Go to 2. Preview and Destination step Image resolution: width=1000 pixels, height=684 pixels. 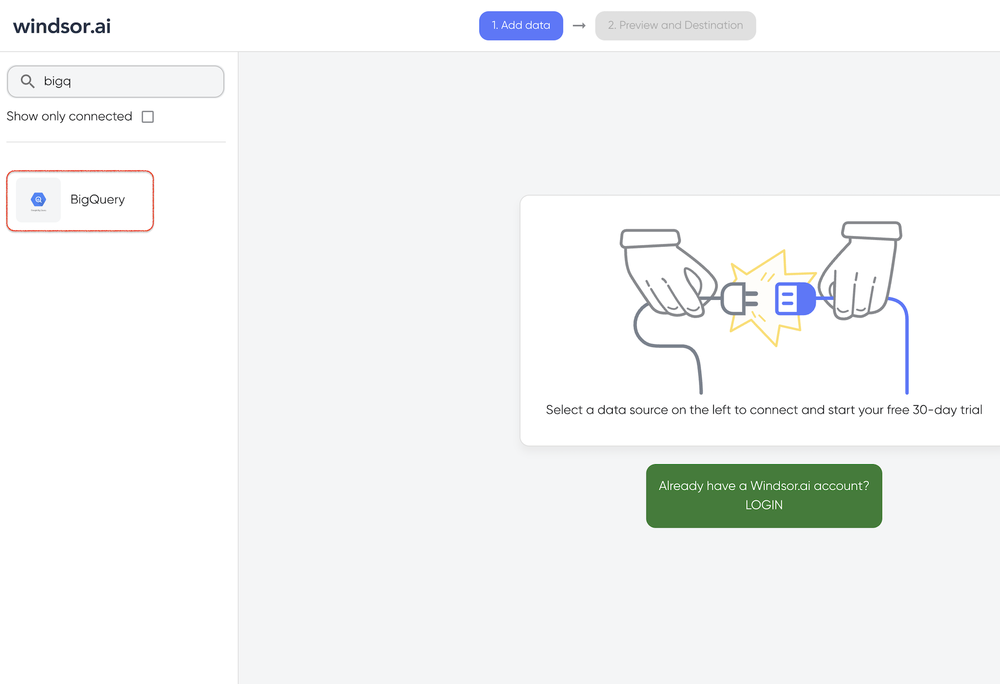[676, 26]
